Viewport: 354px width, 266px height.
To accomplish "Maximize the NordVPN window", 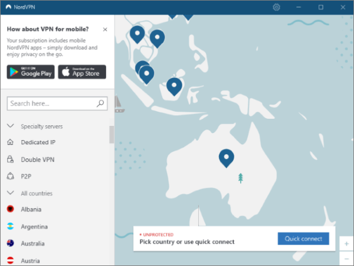I will [320, 7].
